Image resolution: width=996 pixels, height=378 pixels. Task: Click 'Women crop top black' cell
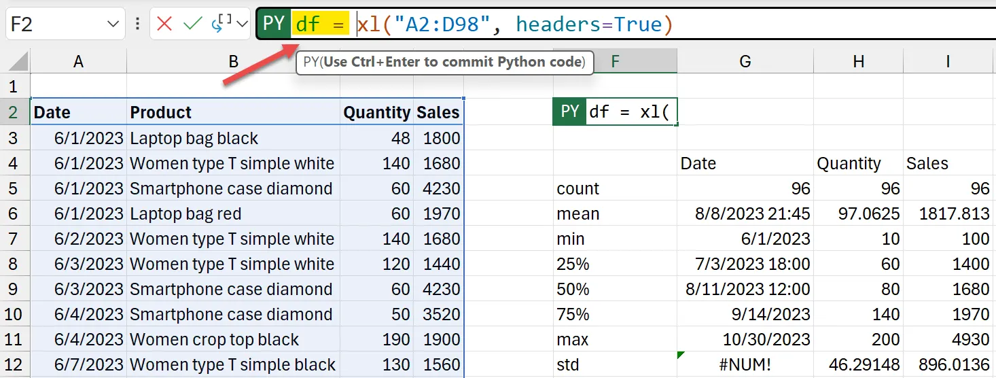(x=234, y=339)
